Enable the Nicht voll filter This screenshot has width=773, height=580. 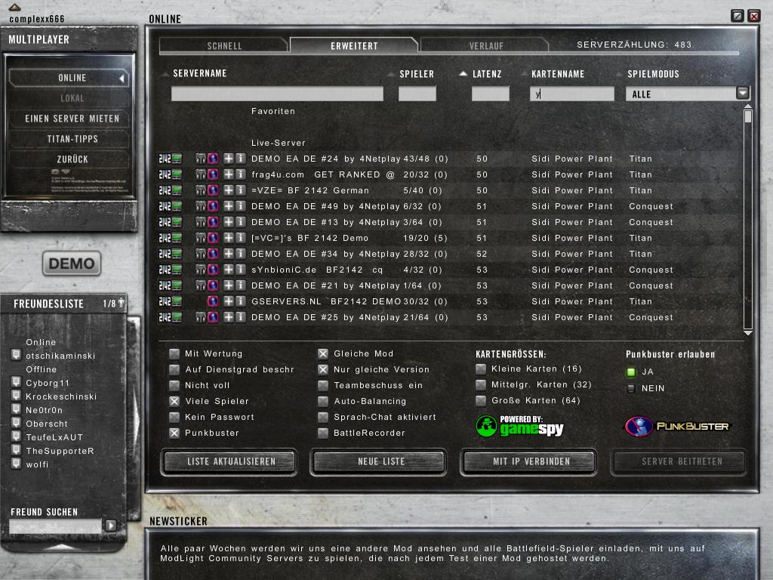[174, 385]
